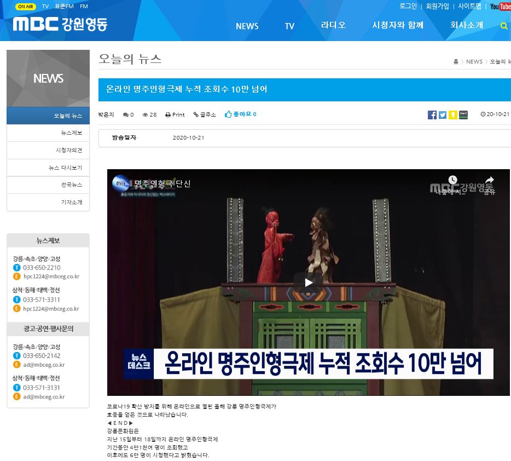This screenshot has width=511, height=461.
Task: Select 시청자의견 in the sidebar
Action: point(48,151)
